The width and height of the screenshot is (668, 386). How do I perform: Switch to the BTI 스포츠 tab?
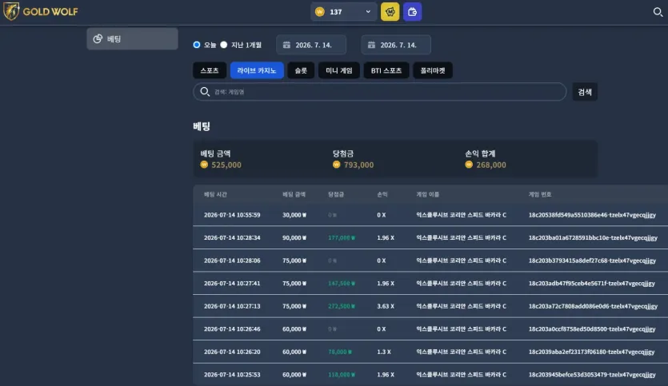386,70
